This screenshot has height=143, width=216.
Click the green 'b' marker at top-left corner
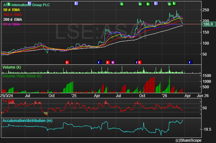click(9, 4)
